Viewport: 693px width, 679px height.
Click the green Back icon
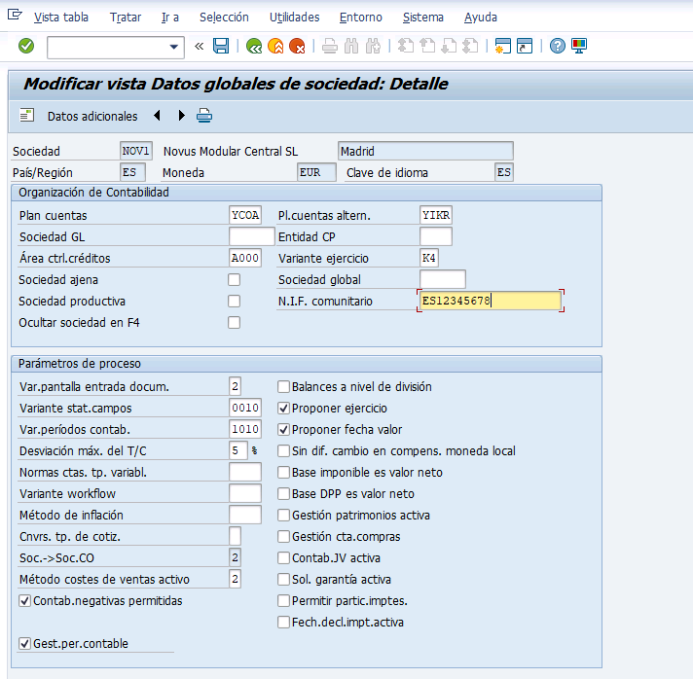(x=254, y=46)
